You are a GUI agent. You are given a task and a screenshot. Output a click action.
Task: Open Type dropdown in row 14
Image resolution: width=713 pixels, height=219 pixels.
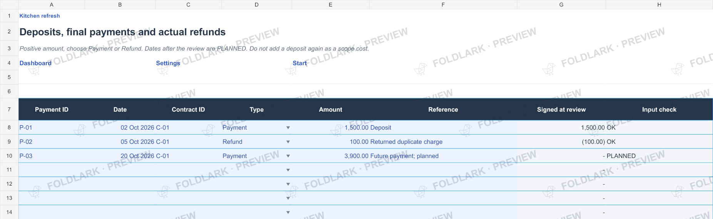[288, 212]
